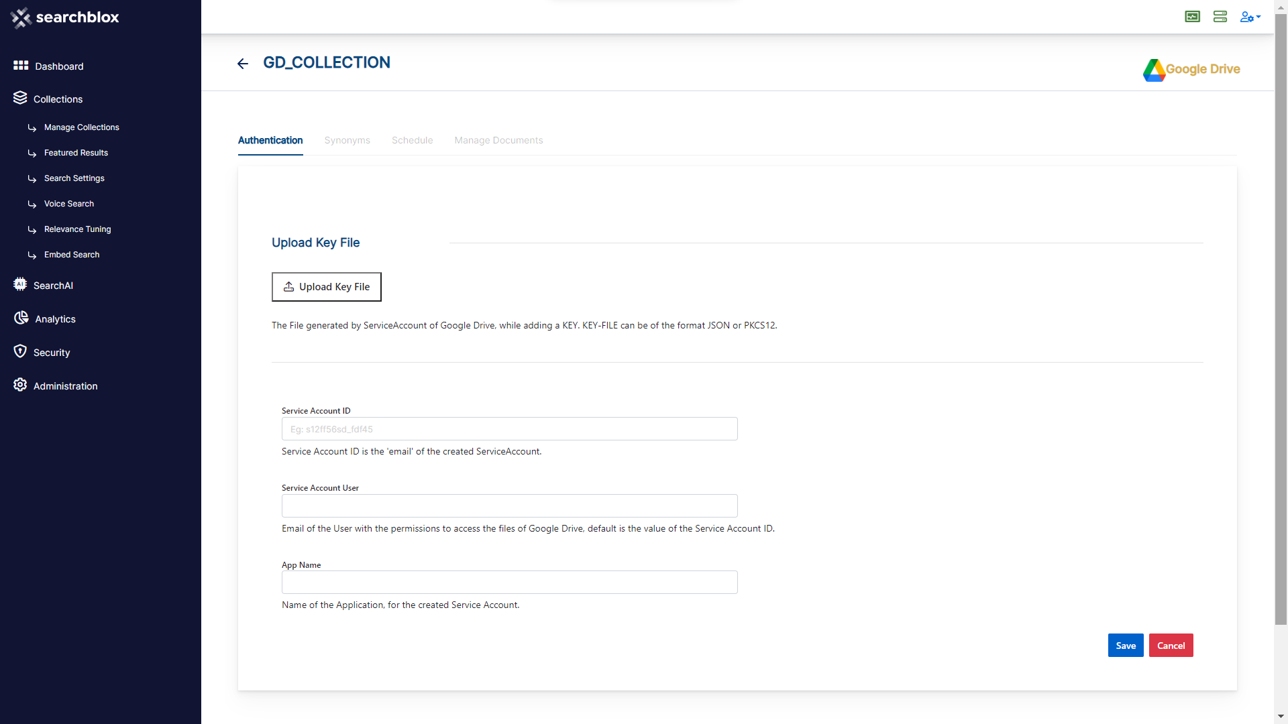Image resolution: width=1288 pixels, height=724 pixels.
Task: Click the Collections stack icon
Action: tap(20, 99)
